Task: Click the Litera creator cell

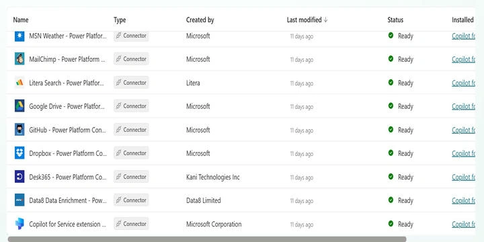Action: pyautogui.click(x=193, y=83)
